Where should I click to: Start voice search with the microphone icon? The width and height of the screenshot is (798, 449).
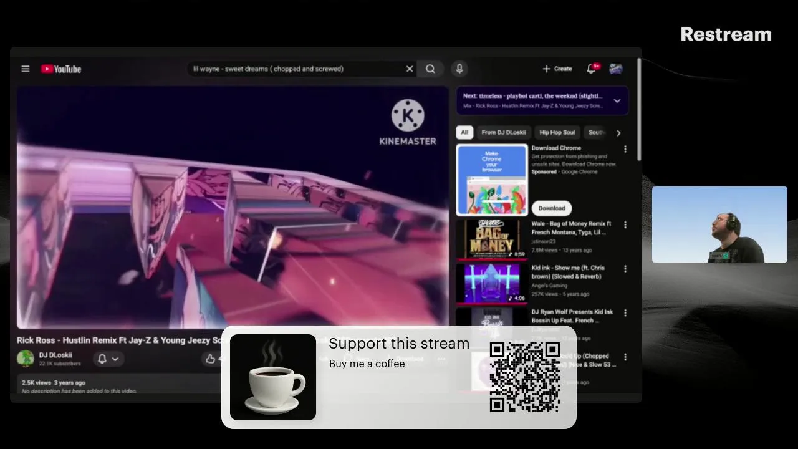(459, 69)
